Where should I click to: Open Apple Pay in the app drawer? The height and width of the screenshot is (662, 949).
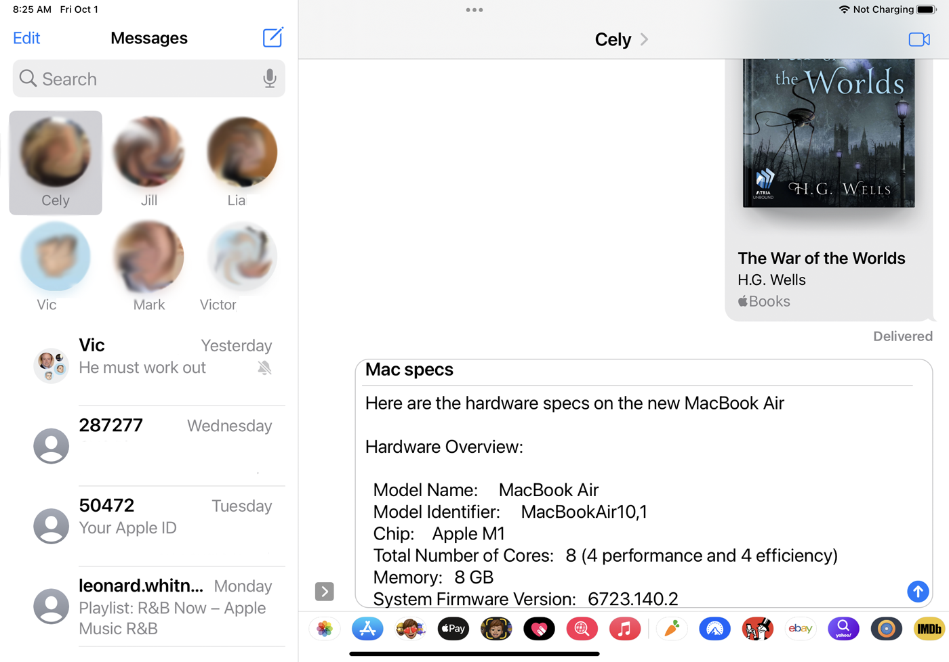click(453, 629)
